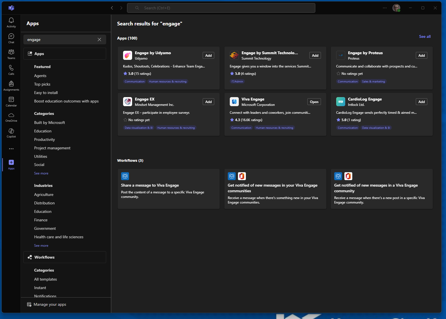
Task: Open the Activity bell icon
Action: (11, 22)
